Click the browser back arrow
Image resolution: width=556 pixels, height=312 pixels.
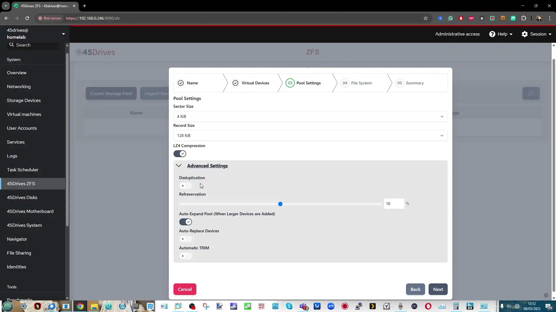pyautogui.click(x=6, y=18)
